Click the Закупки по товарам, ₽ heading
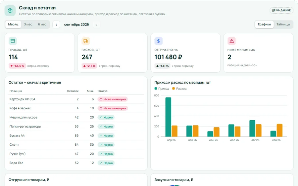This screenshot has height=186, width=298. (x=174, y=180)
